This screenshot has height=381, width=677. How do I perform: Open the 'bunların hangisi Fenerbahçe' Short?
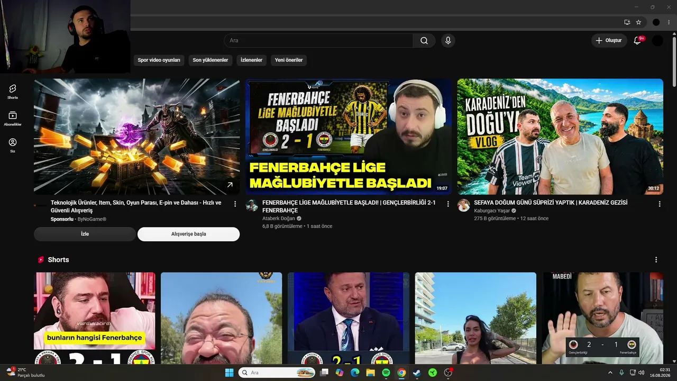(95, 318)
